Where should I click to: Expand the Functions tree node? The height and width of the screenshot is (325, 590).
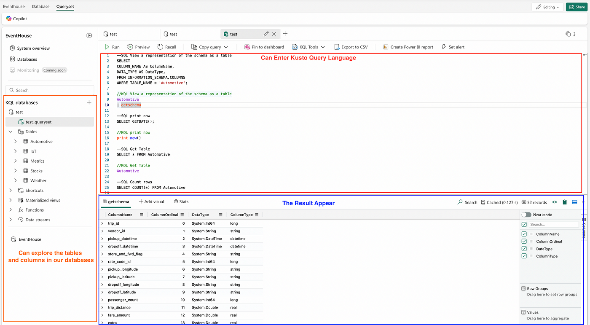[x=11, y=210]
